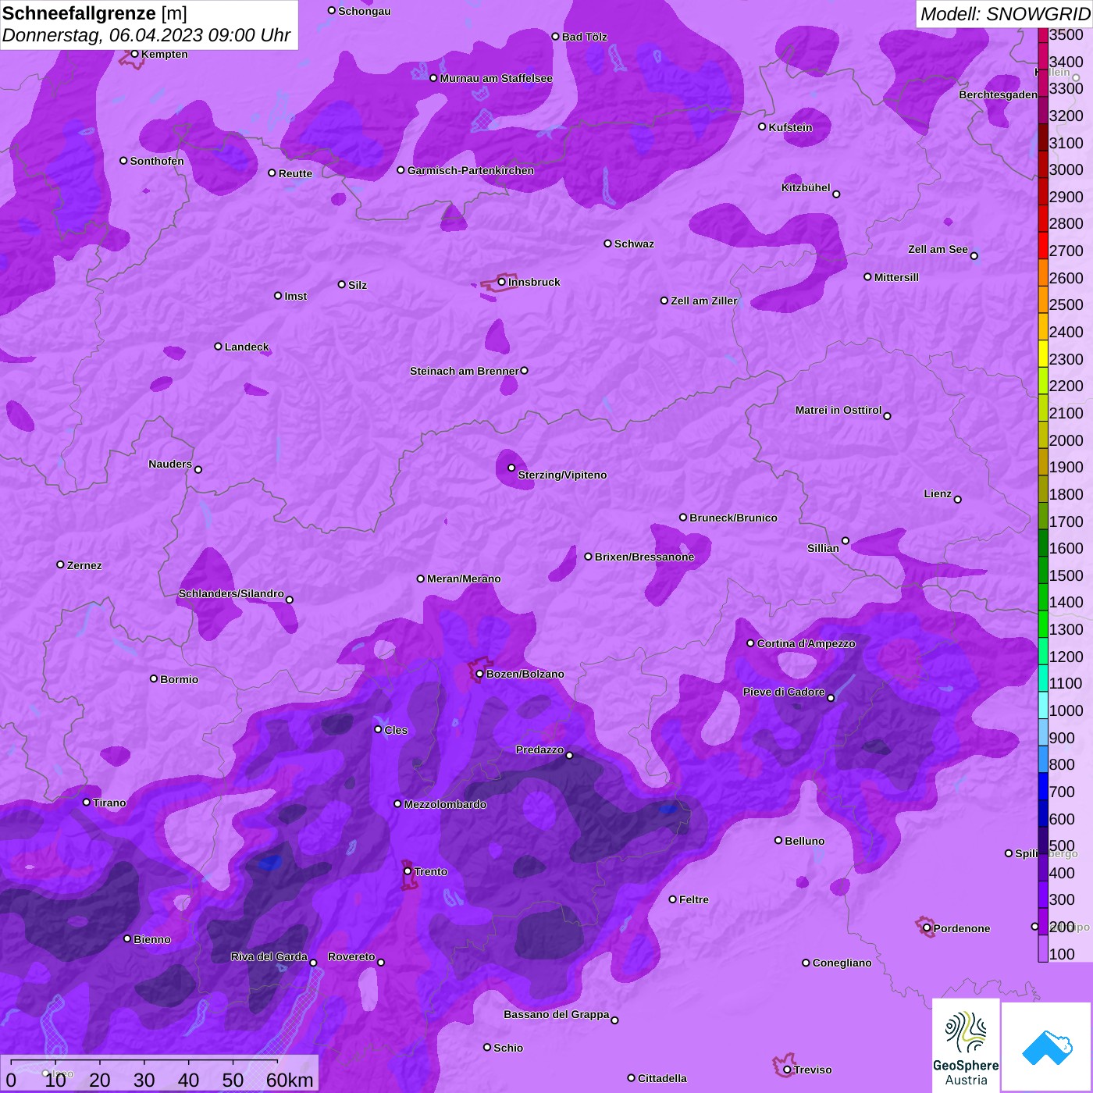Click the Bormio location dot
This screenshot has width=1093, height=1093.
click(x=154, y=678)
